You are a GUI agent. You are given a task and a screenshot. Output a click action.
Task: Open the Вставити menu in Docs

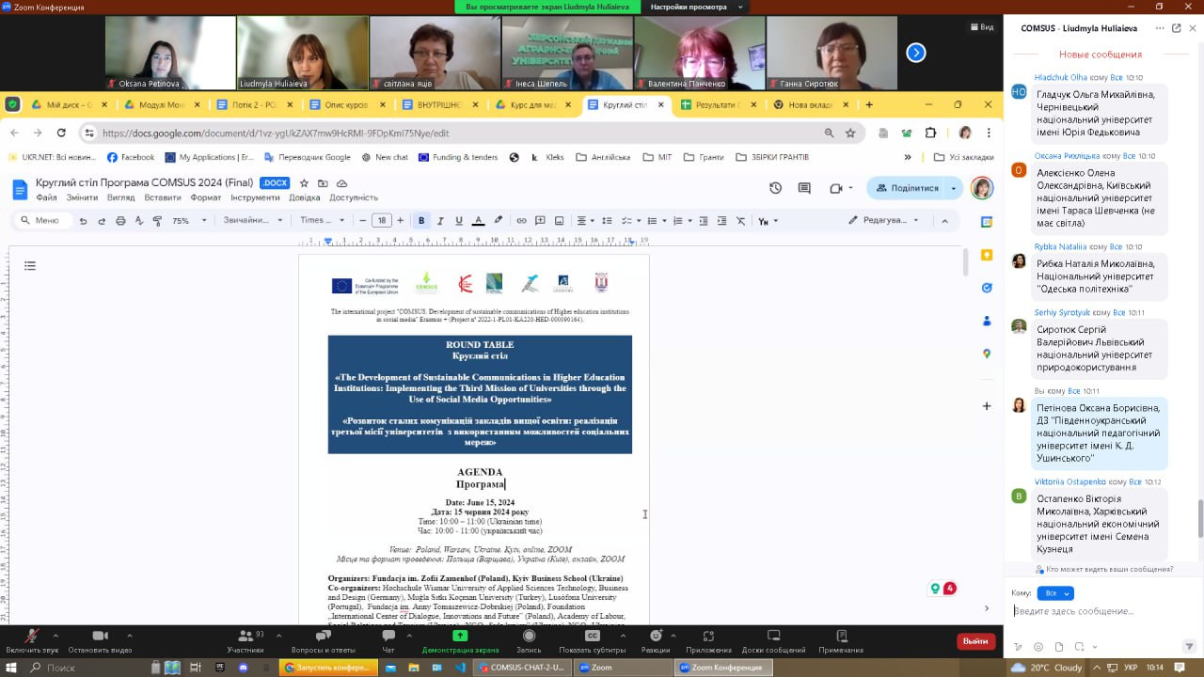(x=163, y=198)
